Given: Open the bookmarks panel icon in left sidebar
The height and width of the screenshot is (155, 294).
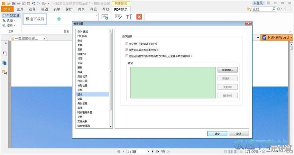Looking at the screenshot, I should tap(4, 53).
